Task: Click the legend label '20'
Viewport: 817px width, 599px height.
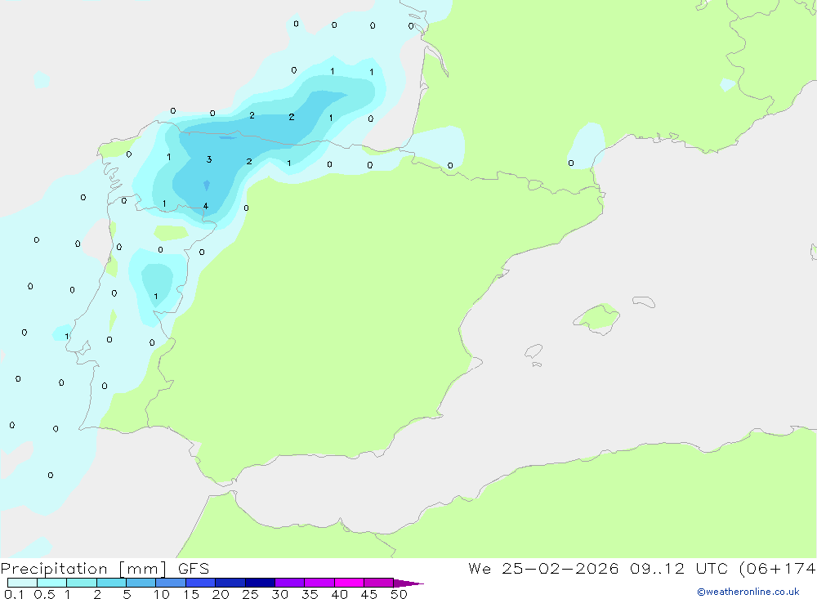Action: click(221, 594)
